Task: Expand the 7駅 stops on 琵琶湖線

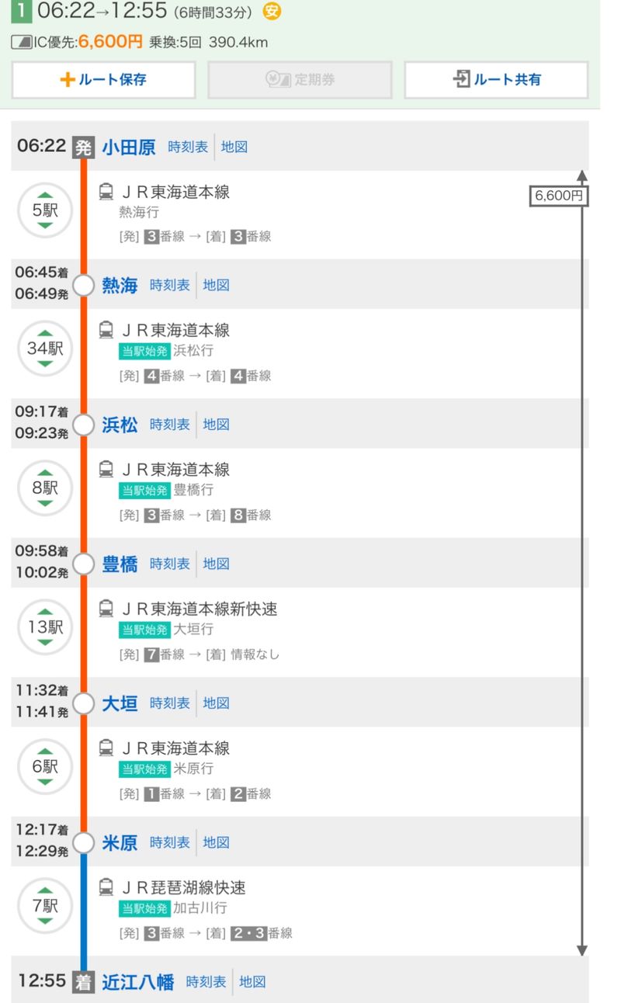Action: point(45,906)
